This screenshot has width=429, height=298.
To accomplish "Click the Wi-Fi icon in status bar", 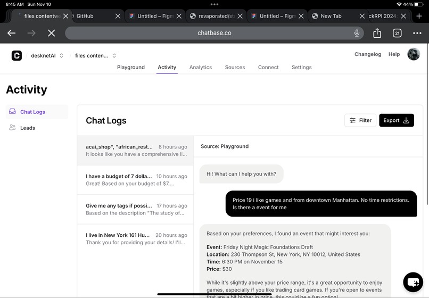I will [399, 4].
